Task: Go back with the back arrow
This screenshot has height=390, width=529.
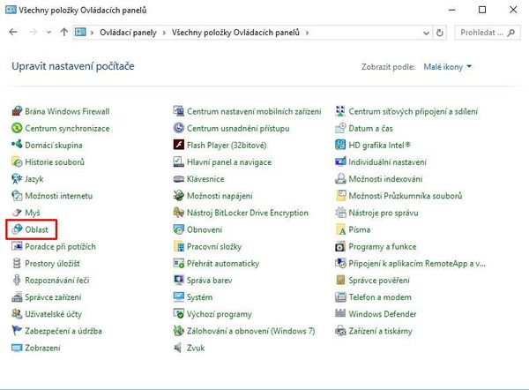Action: tap(13, 32)
